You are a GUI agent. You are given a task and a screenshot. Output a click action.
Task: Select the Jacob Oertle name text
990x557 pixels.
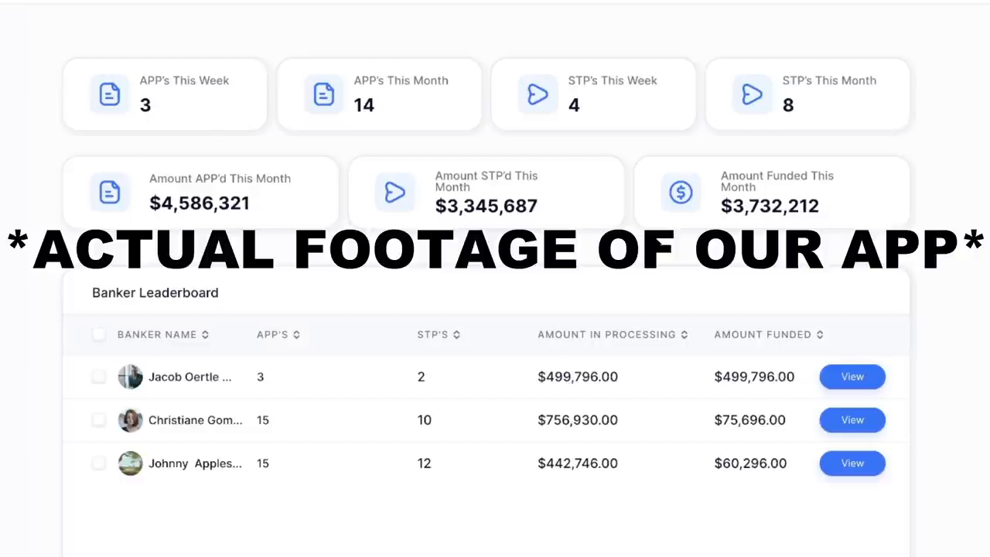[x=190, y=377]
